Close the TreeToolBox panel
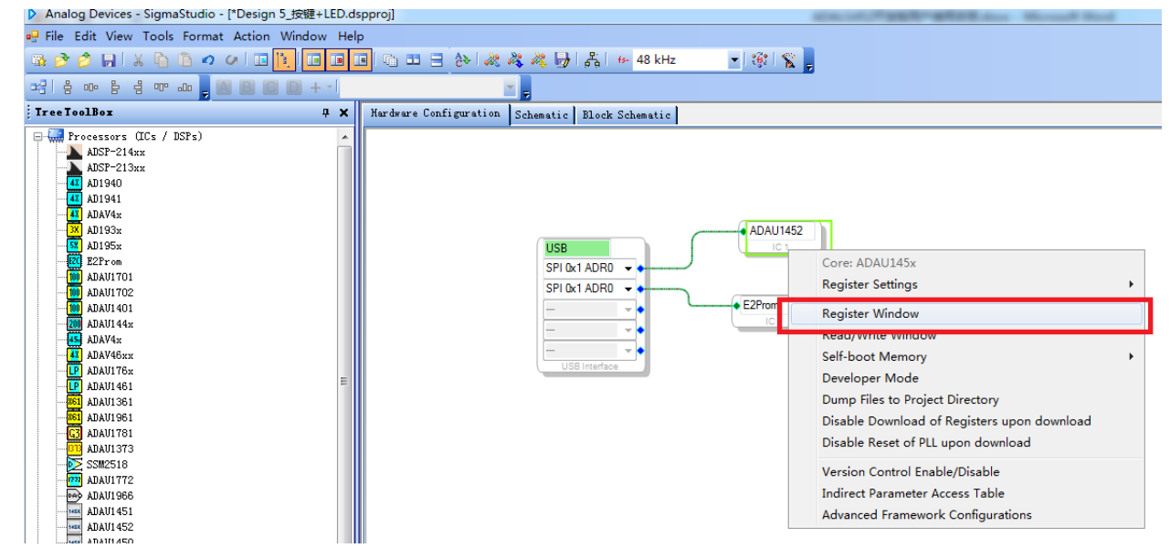Viewport: 1170px width, 548px height. 343,113
